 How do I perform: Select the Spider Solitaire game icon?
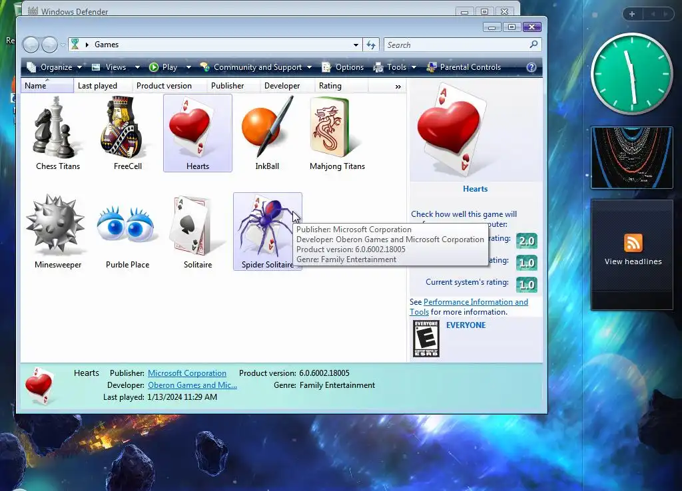[x=266, y=225]
